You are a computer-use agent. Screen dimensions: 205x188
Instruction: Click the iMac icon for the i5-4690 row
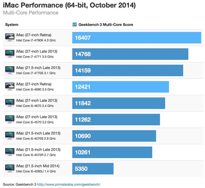[10, 87]
